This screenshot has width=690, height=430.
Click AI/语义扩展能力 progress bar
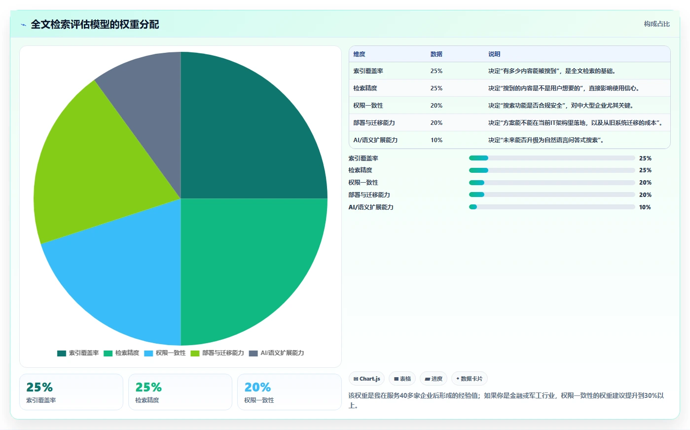[552, 207]
